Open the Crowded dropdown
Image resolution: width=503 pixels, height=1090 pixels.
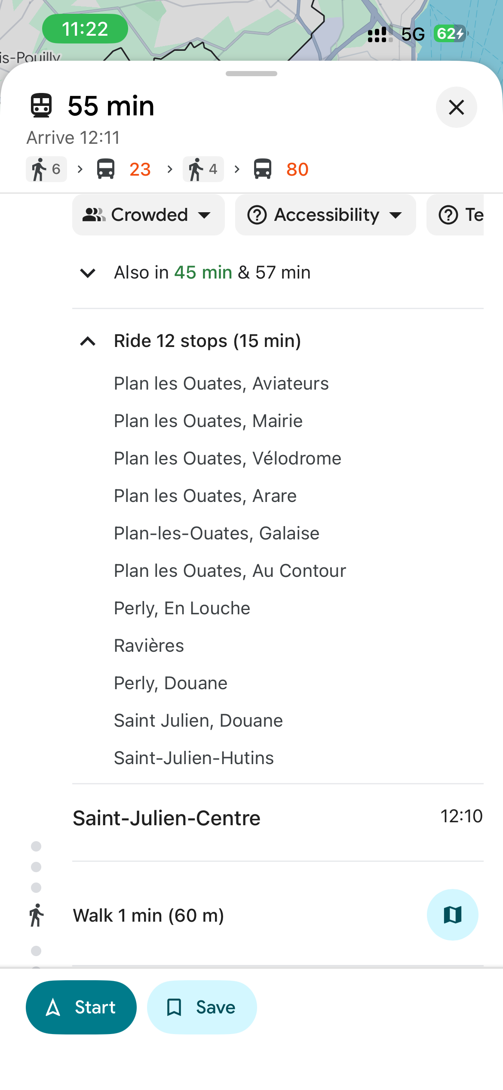coord(148,215)
